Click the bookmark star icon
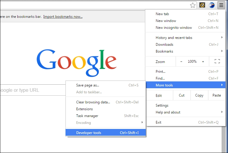This screenshot has height=153, width=228. [193, 5]
